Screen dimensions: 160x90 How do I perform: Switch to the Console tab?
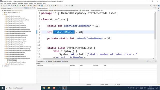[x=65, y=61]
